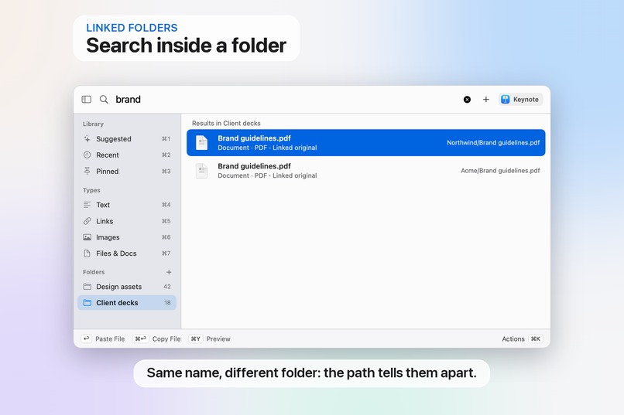This screenshot has height=415, width=624.
Task: Click the document icon beside Files & Docs
Action: (87, 253)
